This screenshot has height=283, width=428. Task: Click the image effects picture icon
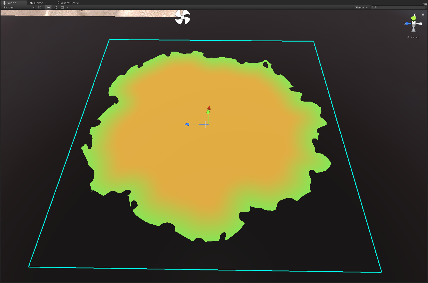(63, 7)
